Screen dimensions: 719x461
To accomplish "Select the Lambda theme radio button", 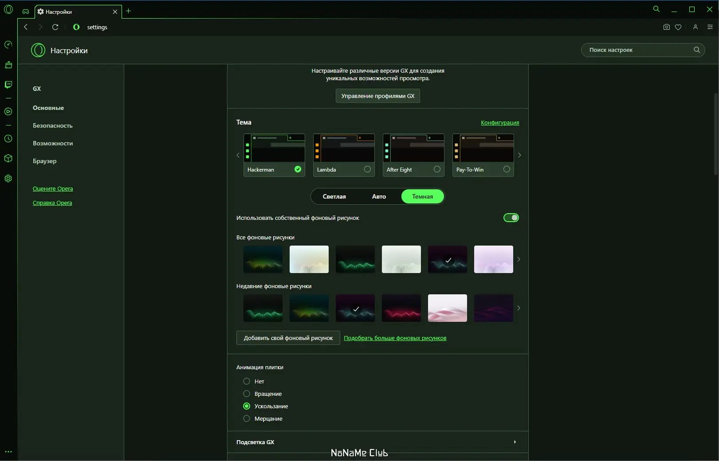I will click(x=367, y=169).
